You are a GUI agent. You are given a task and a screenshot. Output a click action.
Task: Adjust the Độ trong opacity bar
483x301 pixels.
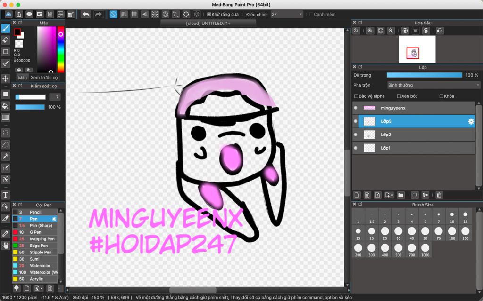click(x=424, y=75)
